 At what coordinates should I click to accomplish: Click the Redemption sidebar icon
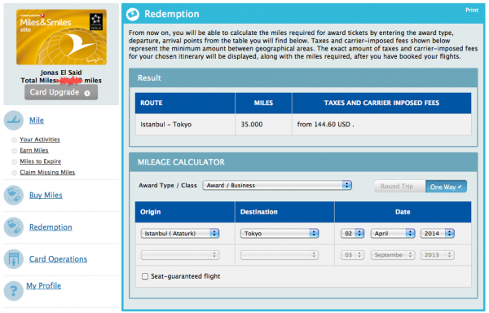click(x=13, y=227)
